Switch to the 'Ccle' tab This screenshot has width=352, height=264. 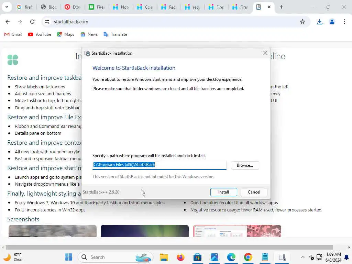point(145,7)
